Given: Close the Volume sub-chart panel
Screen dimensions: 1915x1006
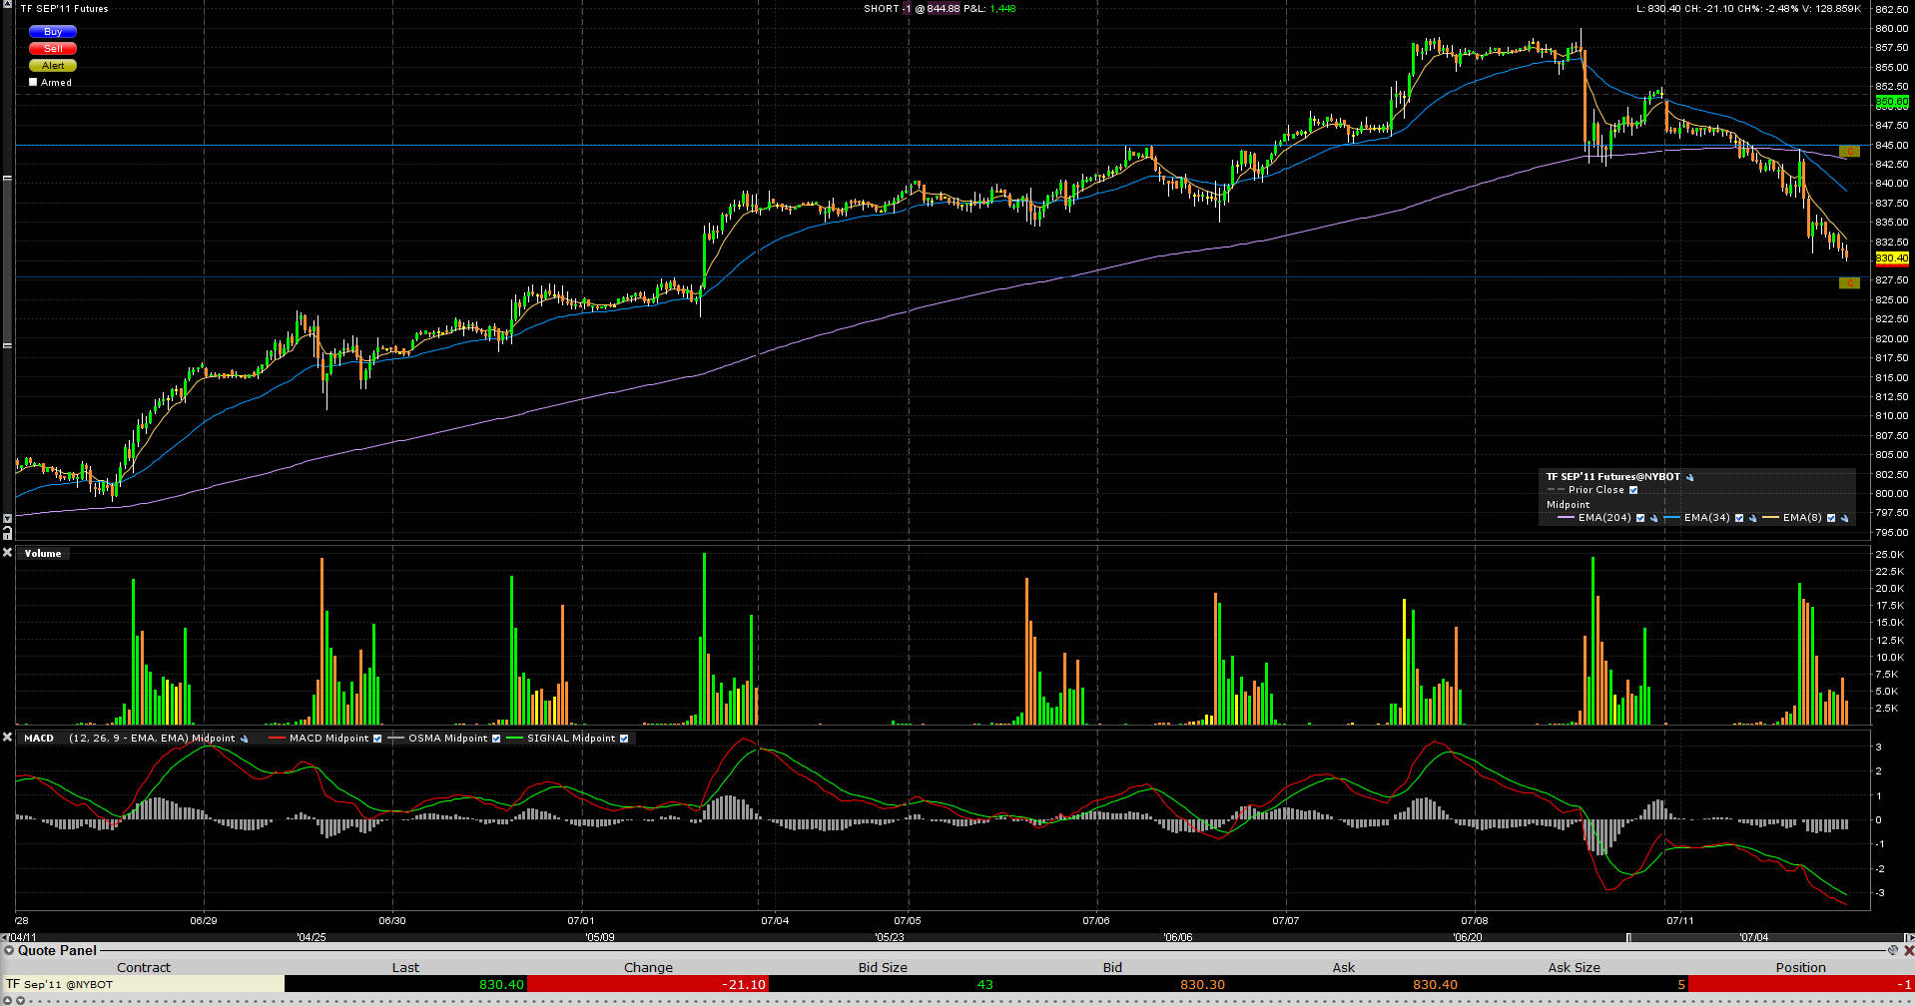Looking at the screenshot, I should point(7,553).
